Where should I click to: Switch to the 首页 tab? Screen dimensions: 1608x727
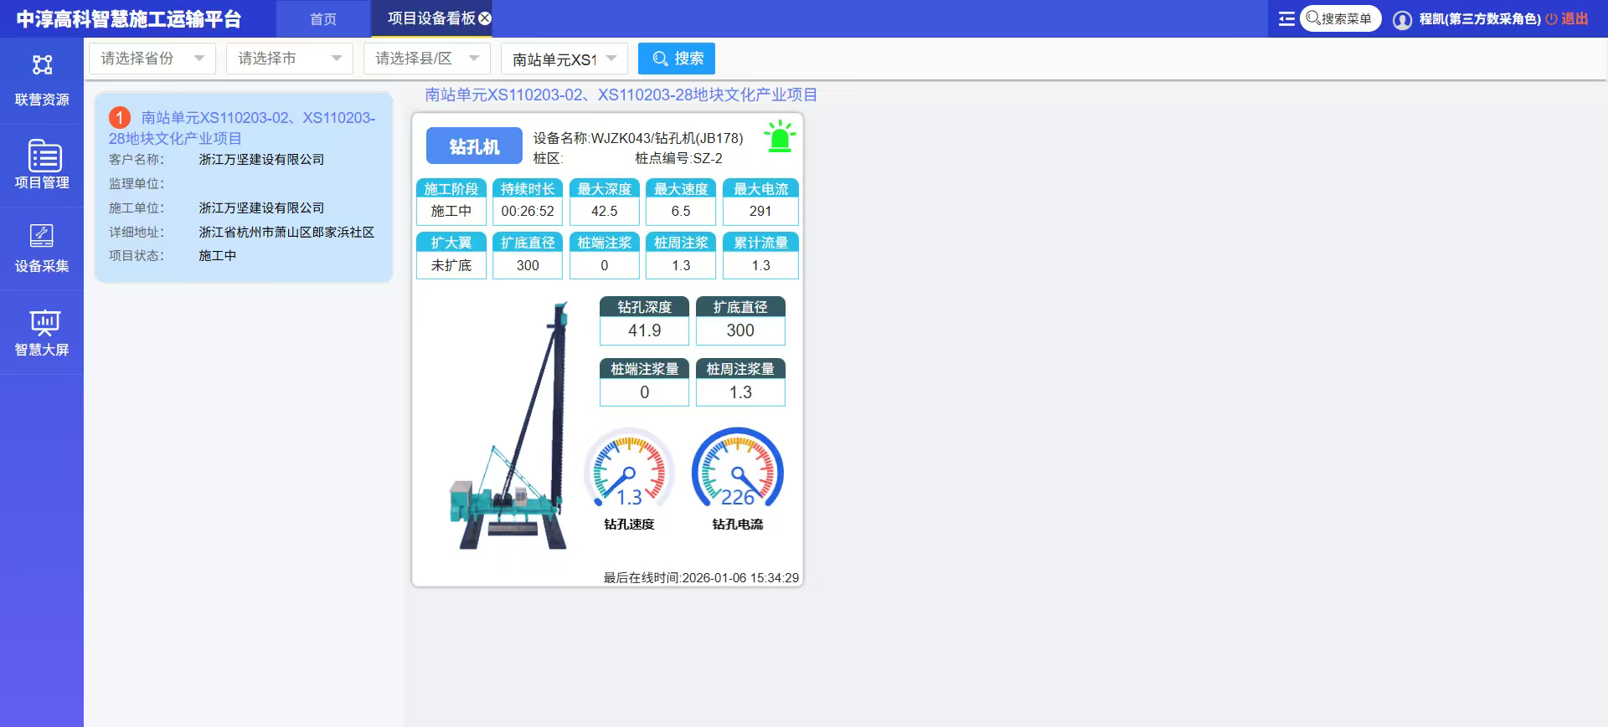323,19
